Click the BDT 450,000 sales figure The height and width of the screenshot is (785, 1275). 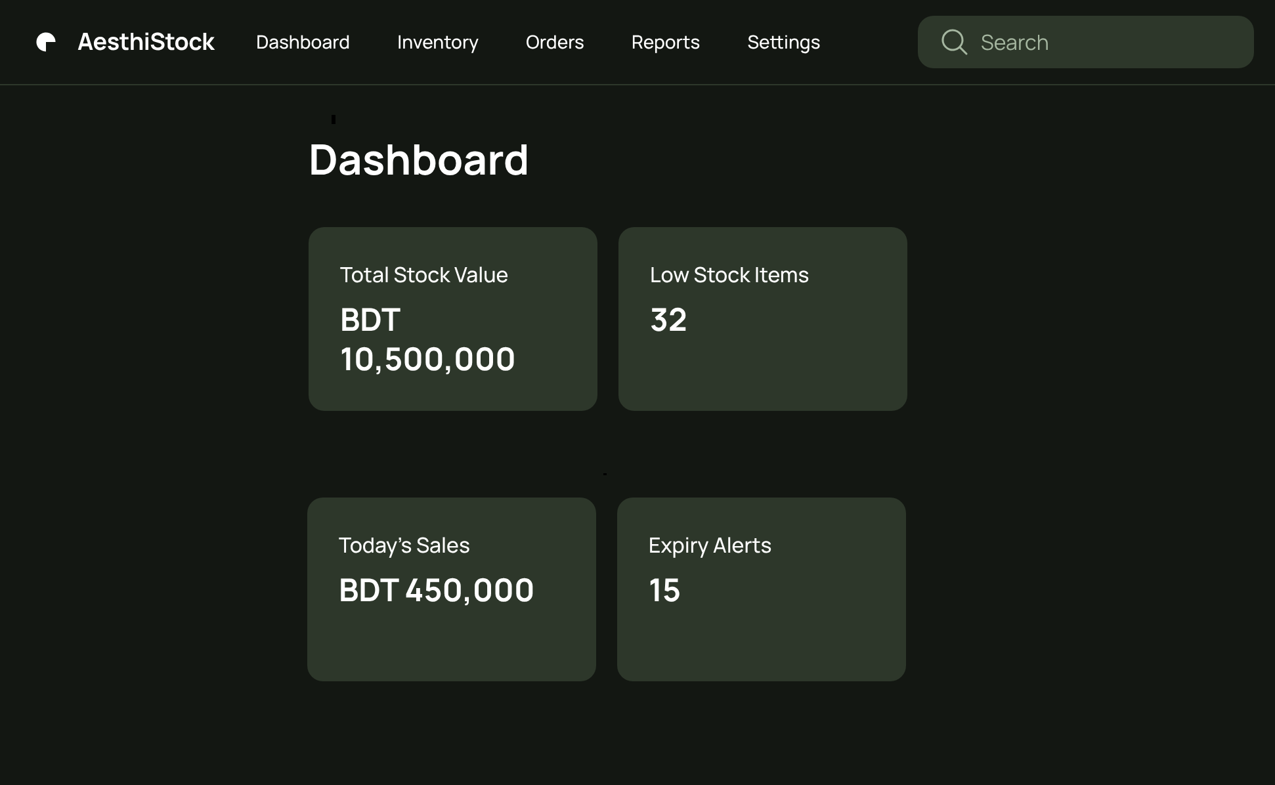[x=437, y=590]
